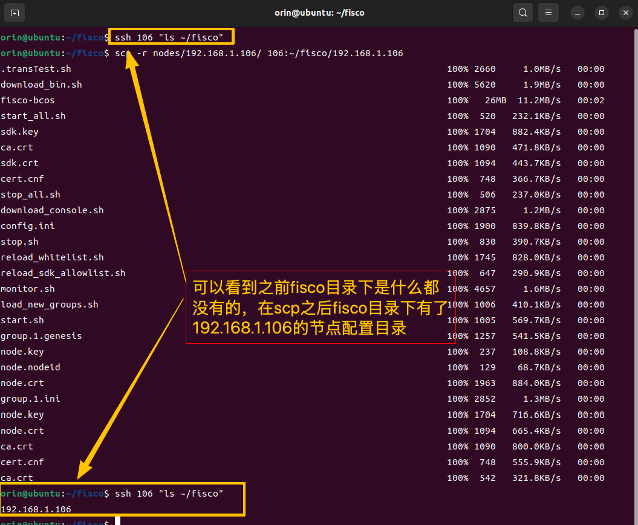Select the load_new_groups.sh file name
Viewport: 638px width, 525px height.
(49, 304)
